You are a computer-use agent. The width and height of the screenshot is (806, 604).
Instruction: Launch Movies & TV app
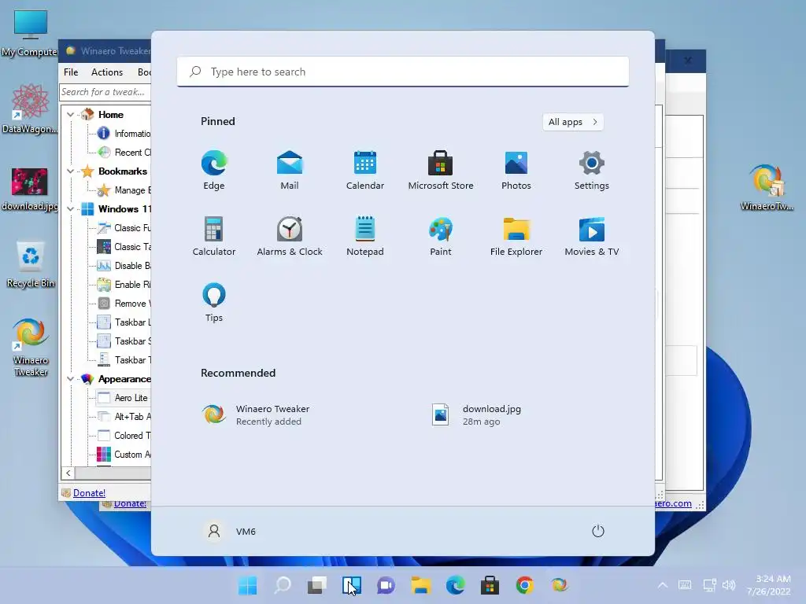point(592,236)
